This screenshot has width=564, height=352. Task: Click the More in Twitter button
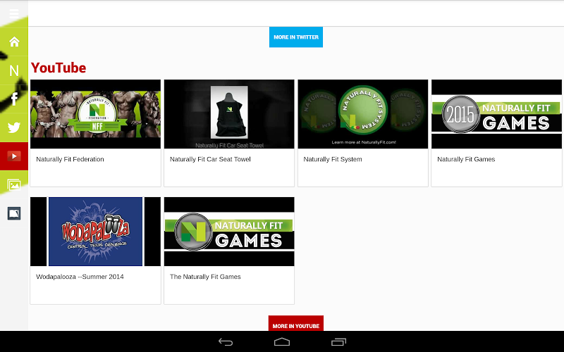(296, 37)
